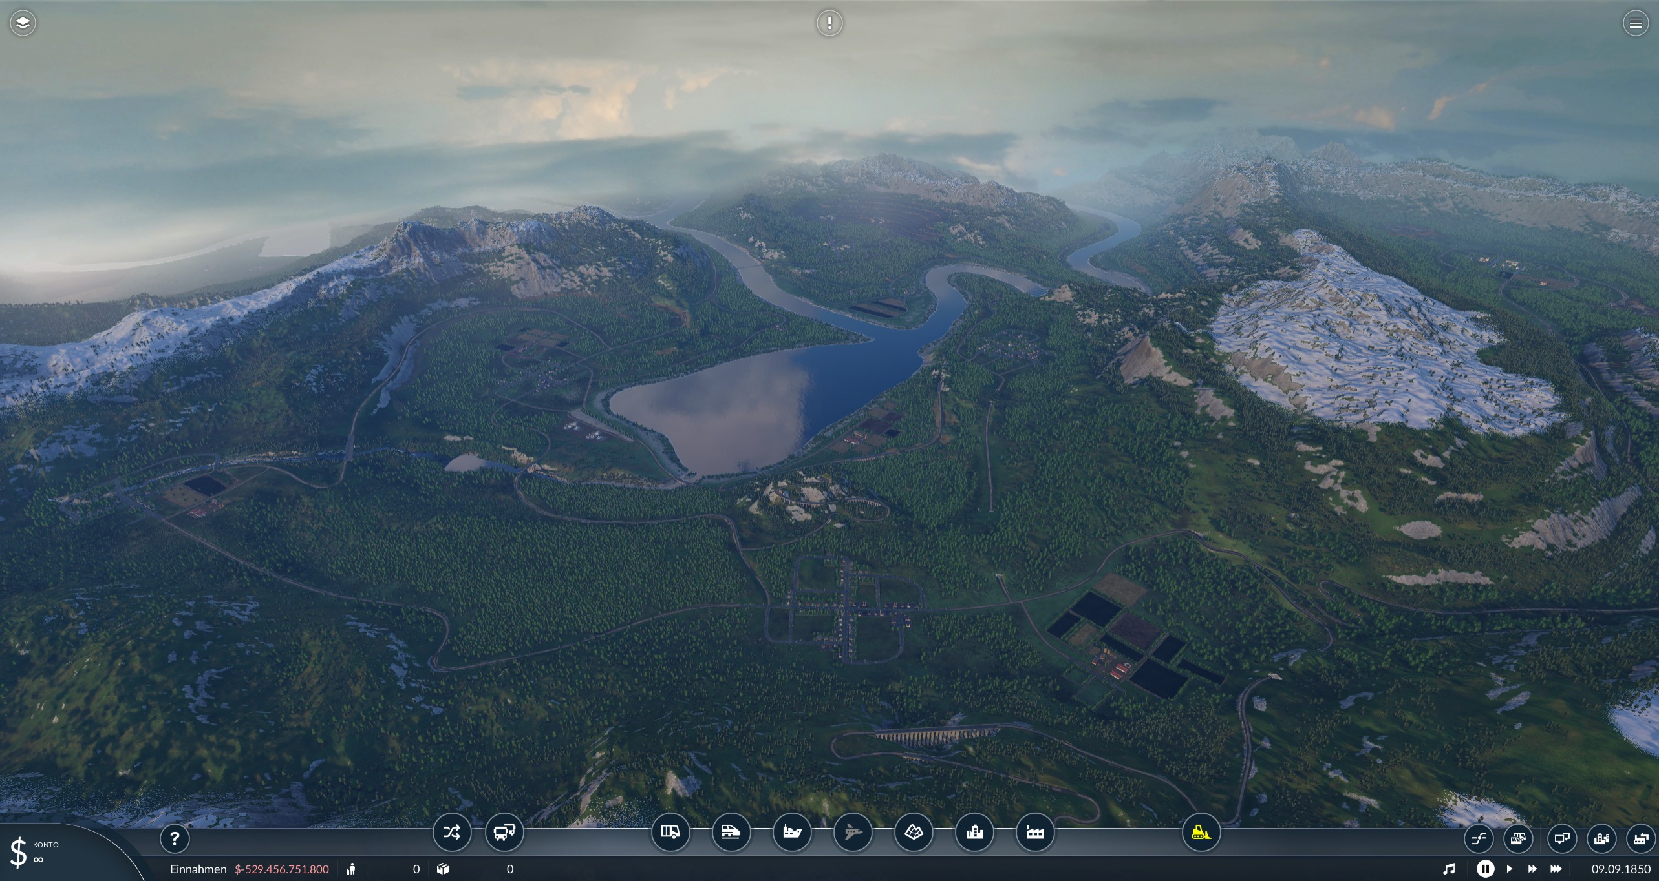
Task: Open the stations list icon
Action: tap(1562, 839)
